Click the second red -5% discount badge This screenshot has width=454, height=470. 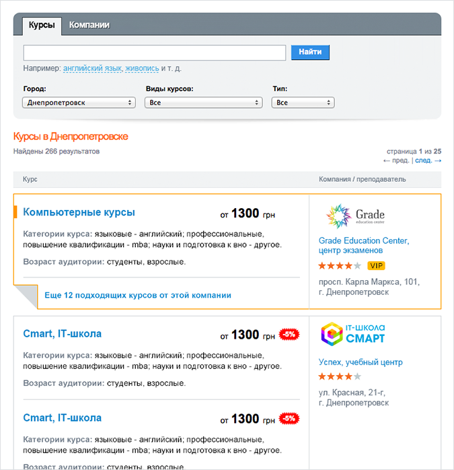tap(289, 418)
